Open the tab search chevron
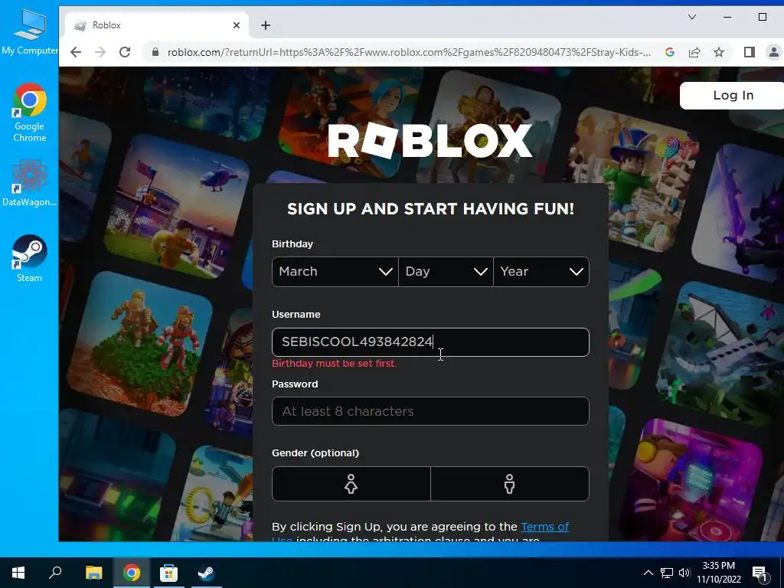784x588 pixels. click(692, 17)
